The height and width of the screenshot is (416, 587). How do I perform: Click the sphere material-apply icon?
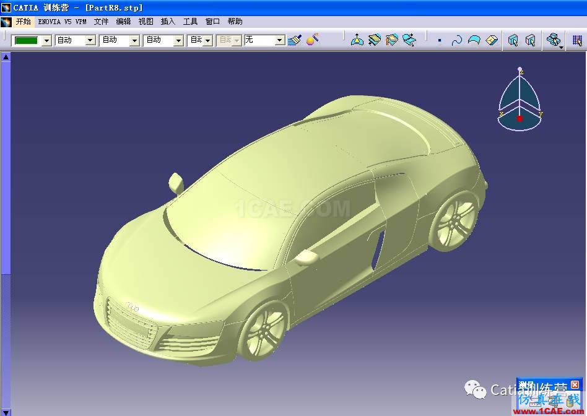click(x=313, y=40)
